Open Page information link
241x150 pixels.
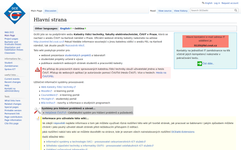[13, 120]
